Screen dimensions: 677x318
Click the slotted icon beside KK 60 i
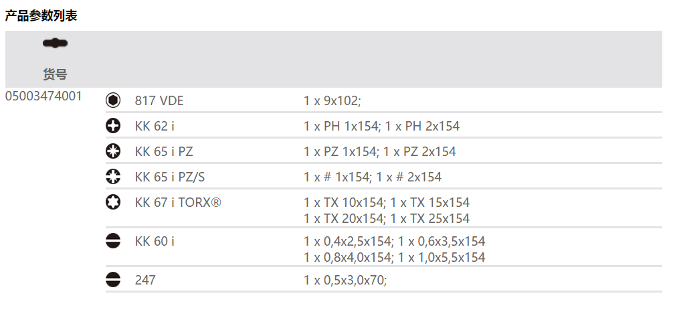[x=113, y=241]
